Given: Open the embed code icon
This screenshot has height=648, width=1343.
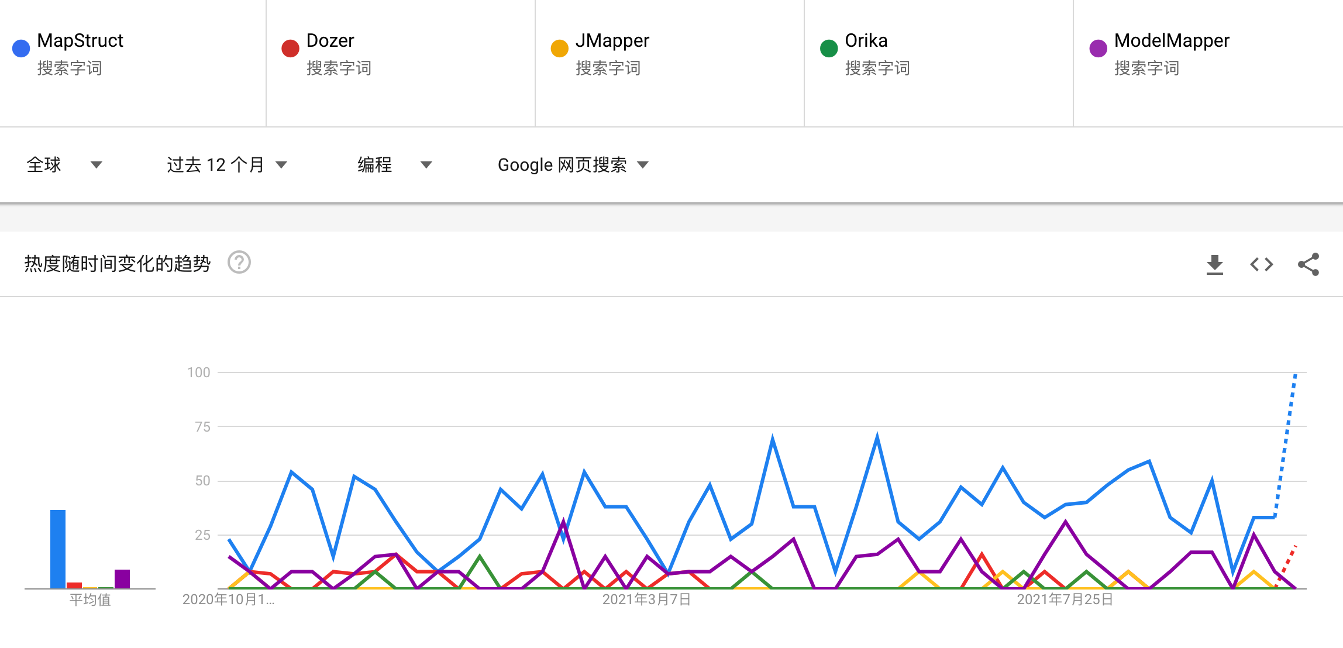Looking at the screenshot, I should (1261, 264).
